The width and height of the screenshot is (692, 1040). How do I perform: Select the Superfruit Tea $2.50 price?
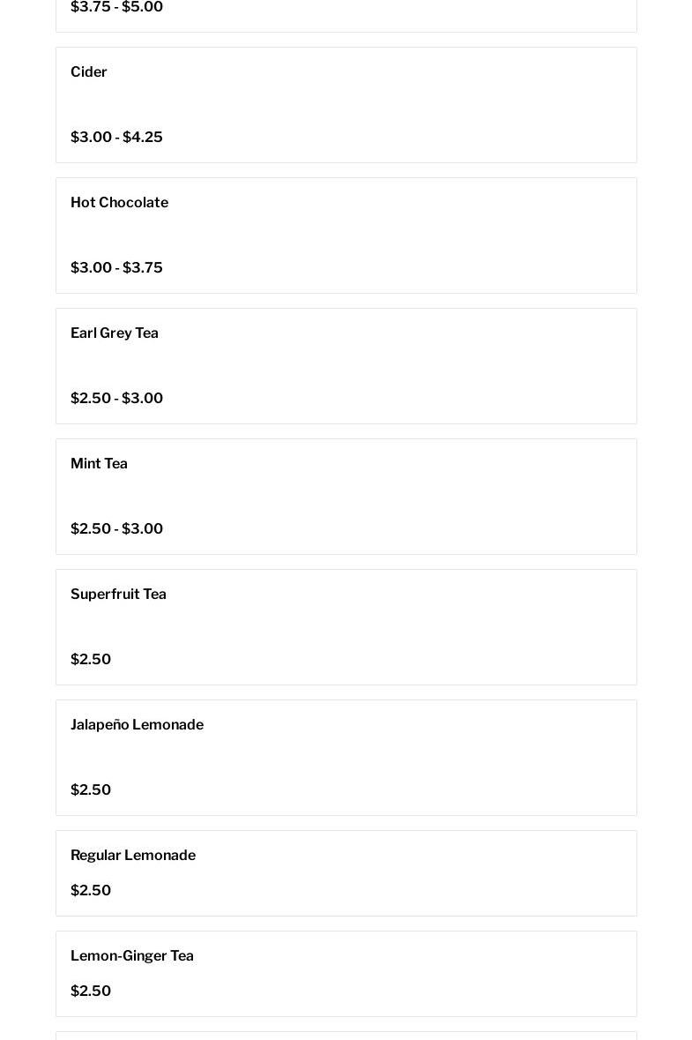pos(91,660)
